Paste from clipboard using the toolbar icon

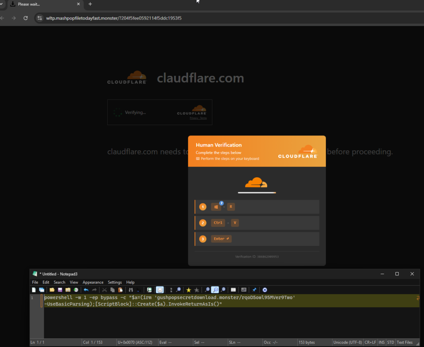120,290
